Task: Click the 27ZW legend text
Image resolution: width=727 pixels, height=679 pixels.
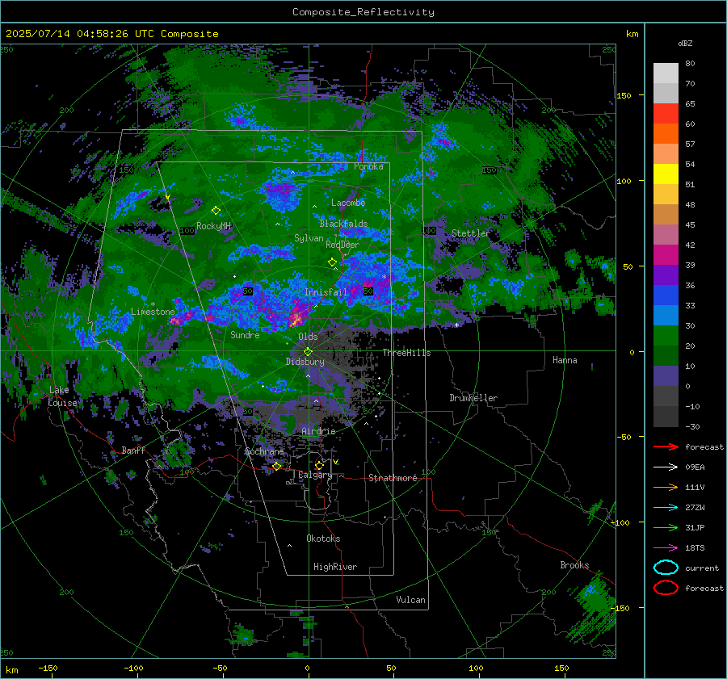Action: 695,508
